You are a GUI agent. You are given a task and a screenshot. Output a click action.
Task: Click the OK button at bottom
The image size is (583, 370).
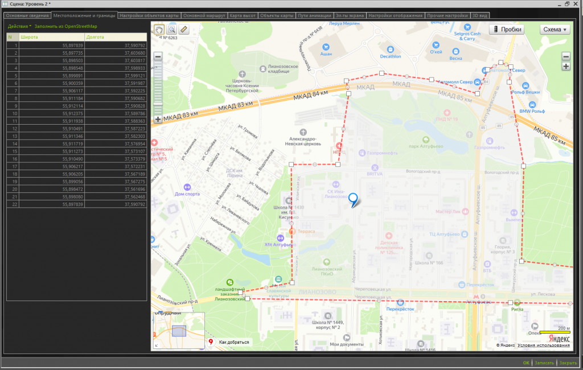526,363
